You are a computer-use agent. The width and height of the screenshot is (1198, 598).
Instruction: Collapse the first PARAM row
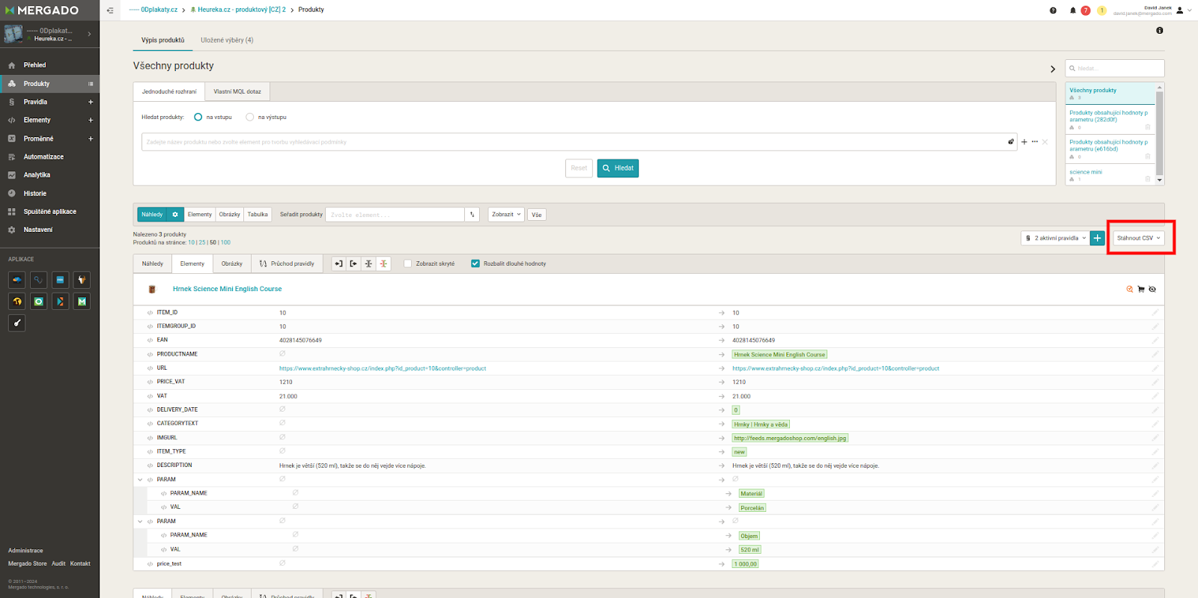140,480
